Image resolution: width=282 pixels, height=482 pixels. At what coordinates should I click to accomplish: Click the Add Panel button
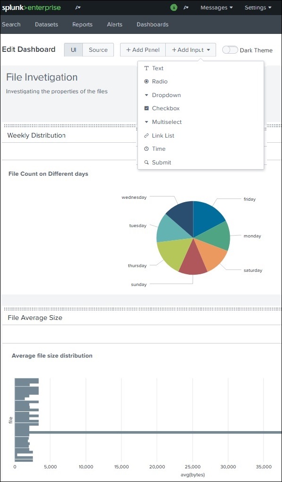coord(142,49)
